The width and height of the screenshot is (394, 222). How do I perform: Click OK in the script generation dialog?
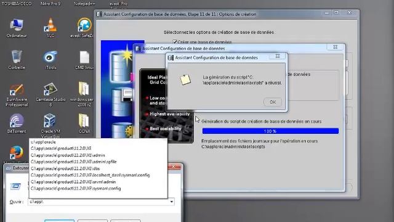(273, 102)
